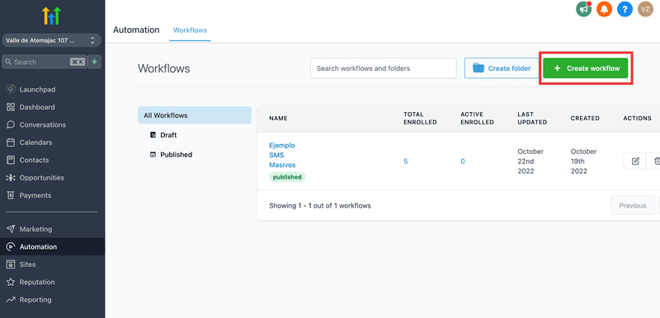Open the help question mark icon

tap(625, 9)
